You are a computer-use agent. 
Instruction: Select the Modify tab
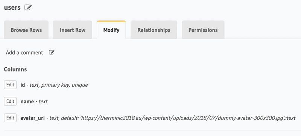click(x=111, y=30)
